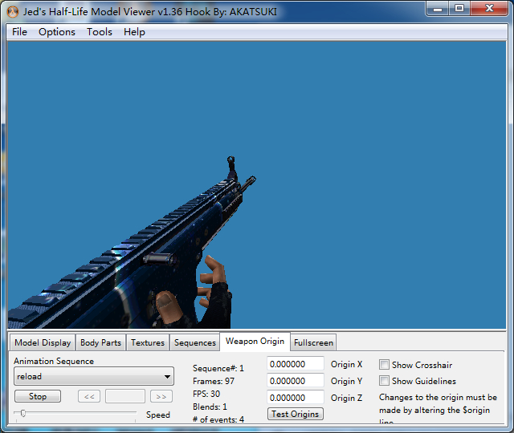Click the 'Sequence#: 1' info text
The image size is (514, 433).
tap(218, 368)
